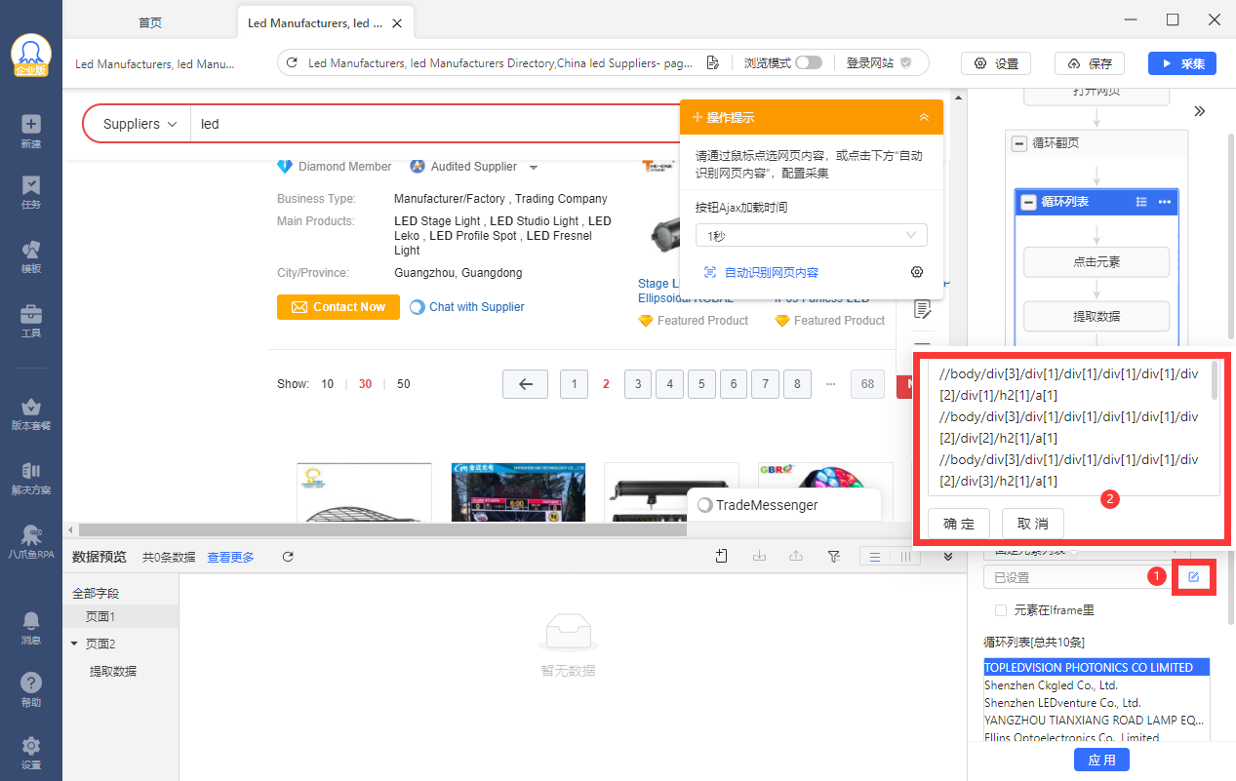This screenshot has width=1236, height=781.
Task: Click the 确定 confirm button
Action: [x=959, y=524]
